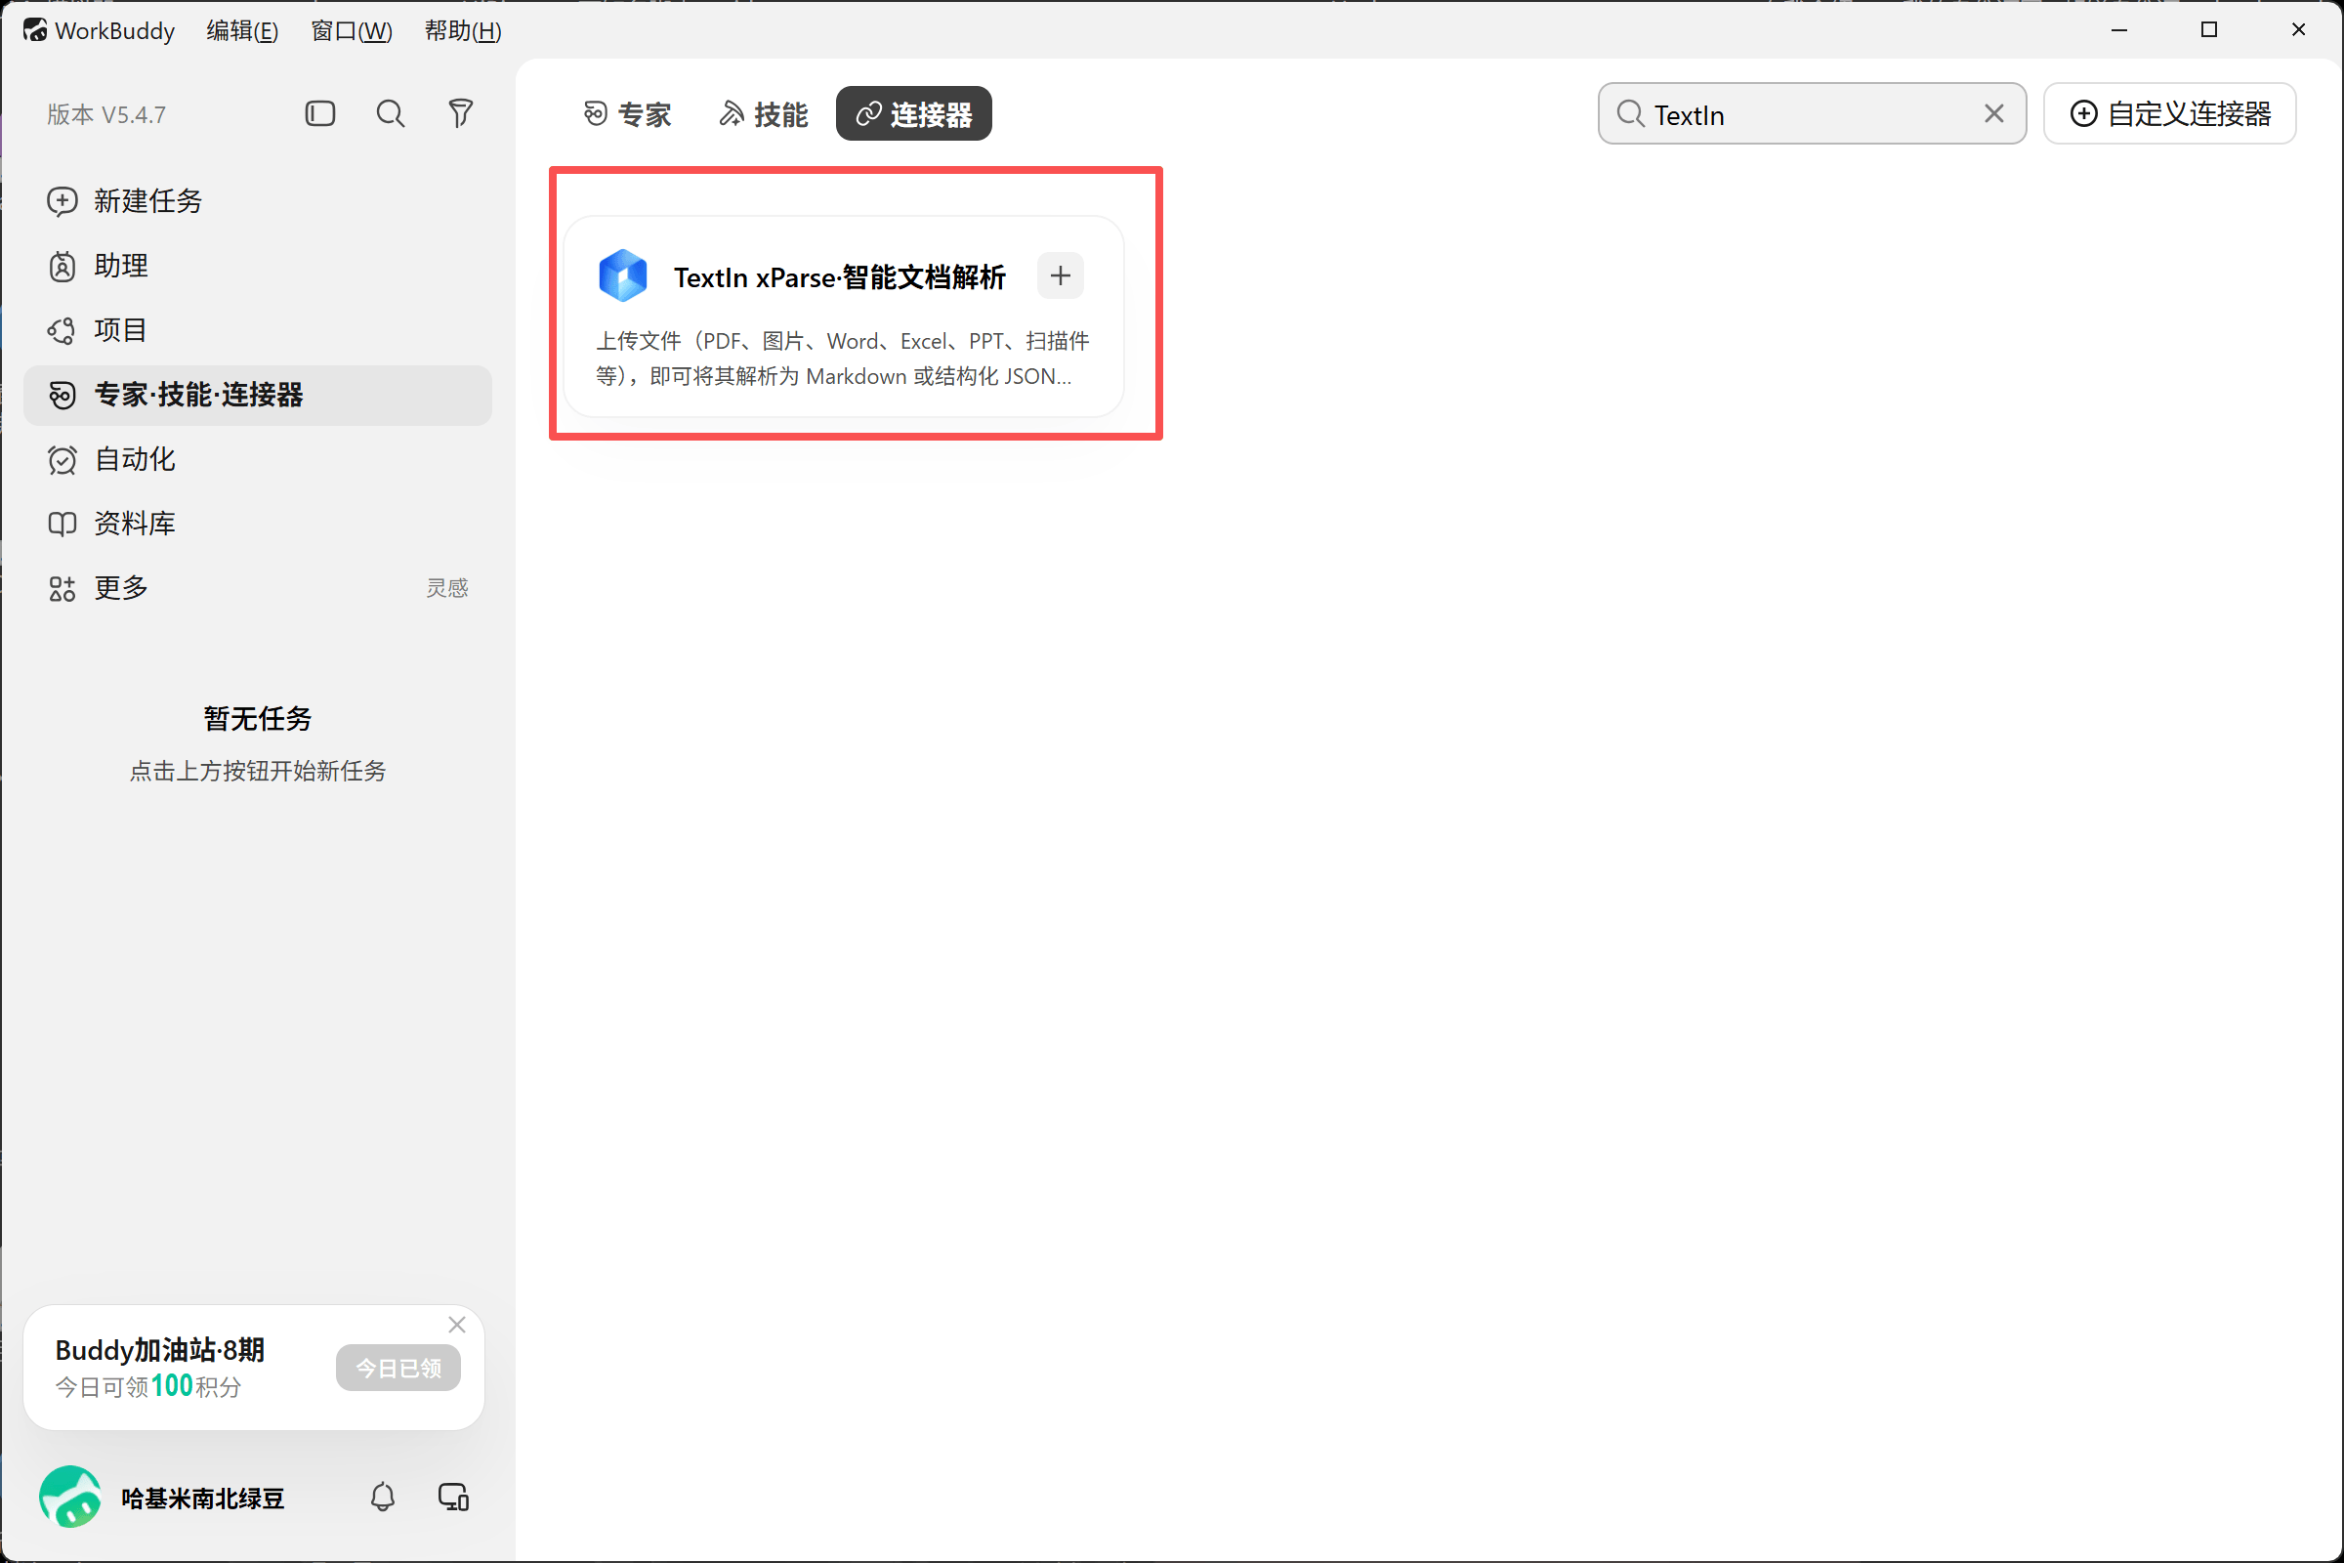This screenshot has width=2344, height=1563.
Task: Focus the TextIn search input field
Action: pyautogui.click(x=1811, y=113)
